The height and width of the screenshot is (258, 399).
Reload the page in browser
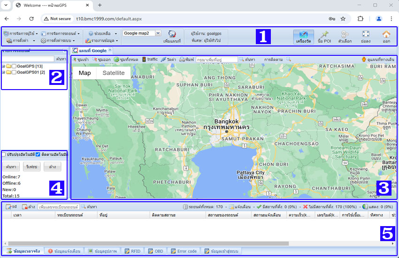click(31, 19)
